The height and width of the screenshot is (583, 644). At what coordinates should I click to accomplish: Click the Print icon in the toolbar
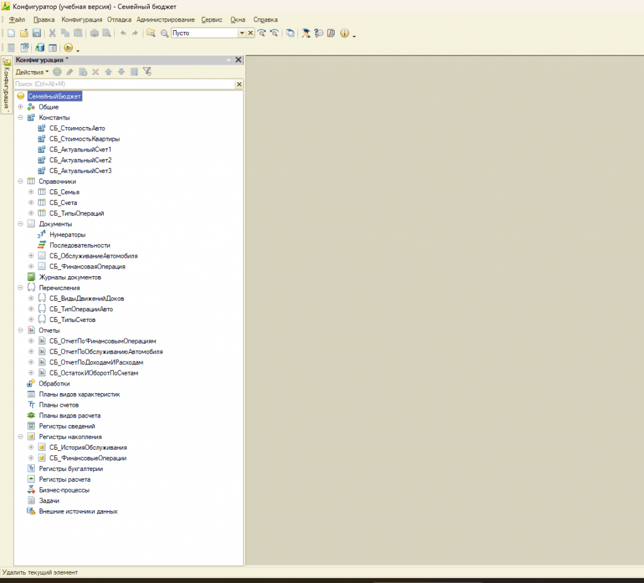(x=94, y=33)
